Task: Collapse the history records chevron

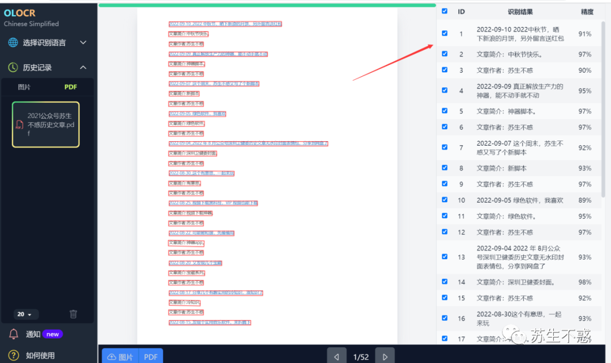Action: pos(83,67)
